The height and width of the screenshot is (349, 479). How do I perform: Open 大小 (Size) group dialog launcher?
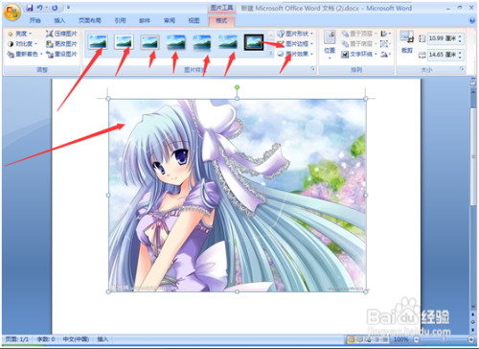pos(462,69)
